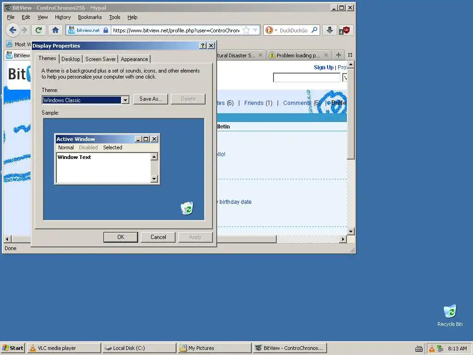The width and height of the screenshot is (473, 355).
Task: Confirm with the OK button
Action: coord(121,237)
